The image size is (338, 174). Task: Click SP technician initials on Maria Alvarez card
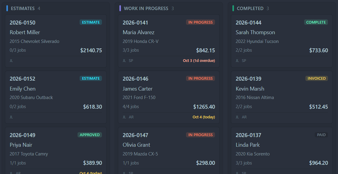coord(131,61)
